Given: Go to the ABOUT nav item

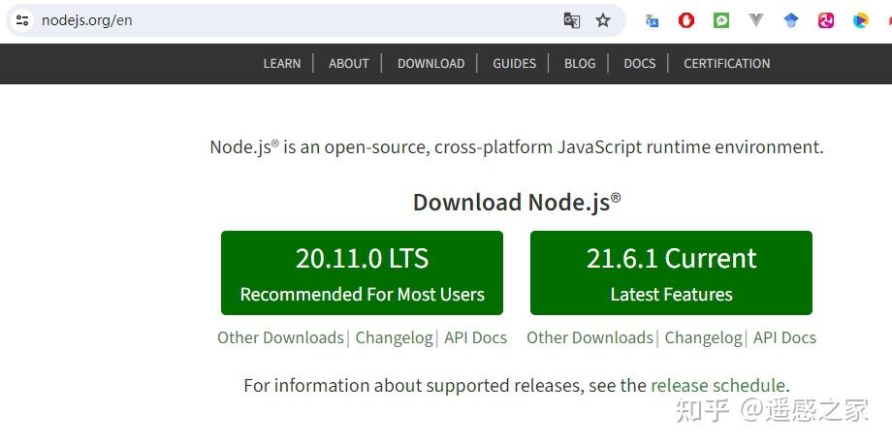Looking at the screenshot, I should coord(349,63).
